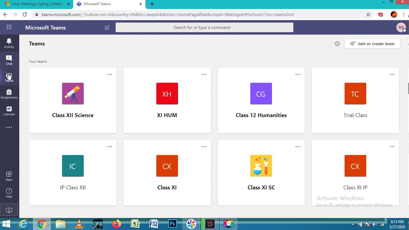Open the Help icon
This screenshot has width=409, height=230.
tap(9, 193)
